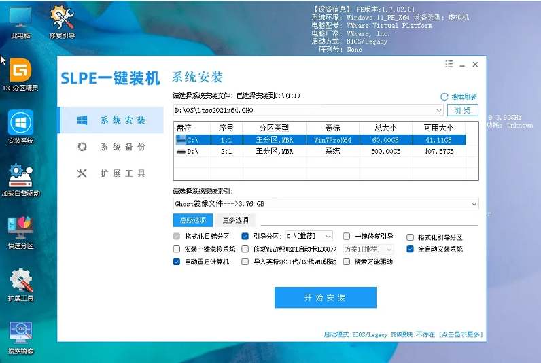The width and height of the screenshot is (541, 363).
Task: Open the 搜索镜像 desktop icon
Action: point(20,338)
